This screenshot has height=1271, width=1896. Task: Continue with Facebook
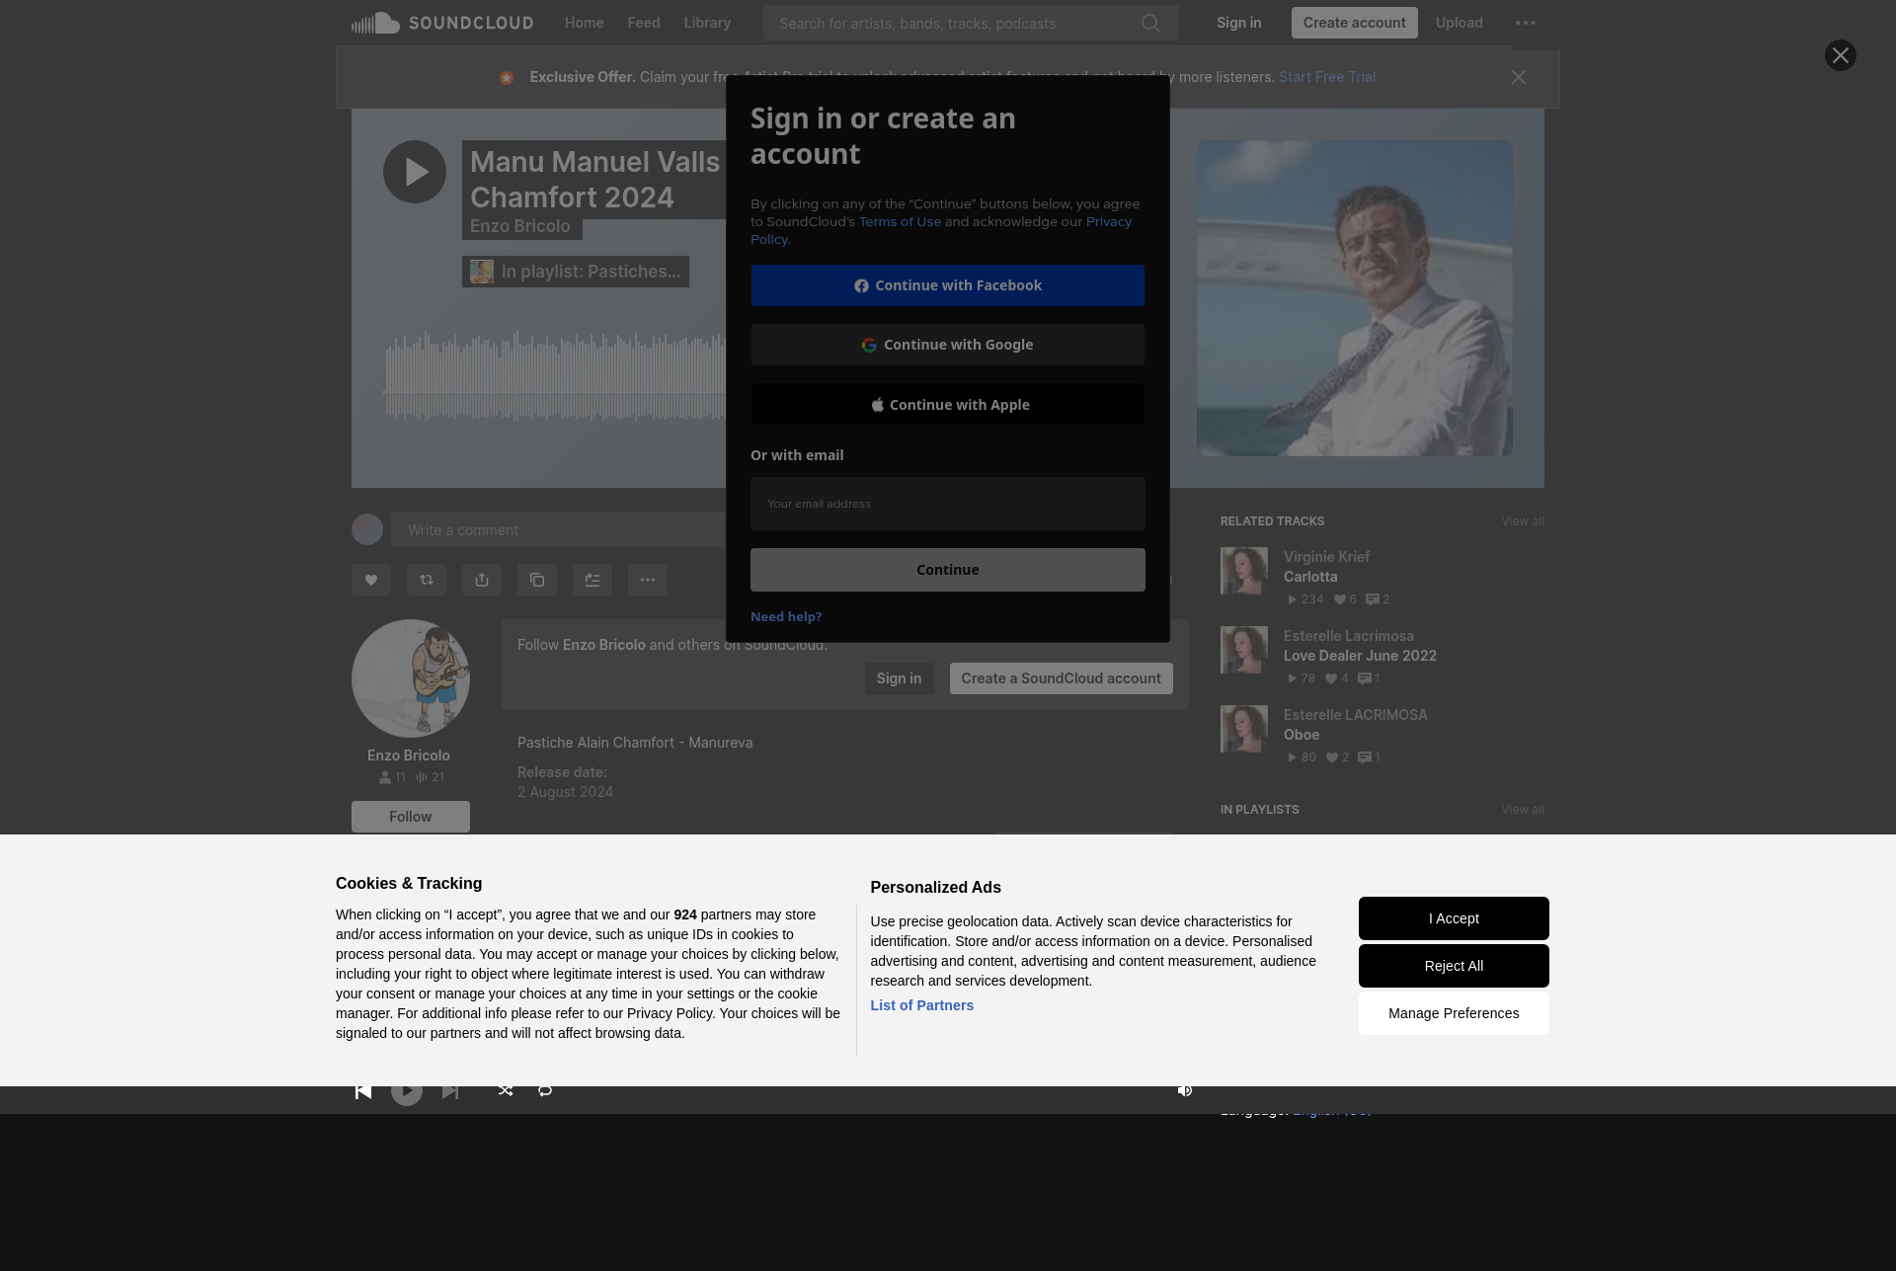click(948, 285)
